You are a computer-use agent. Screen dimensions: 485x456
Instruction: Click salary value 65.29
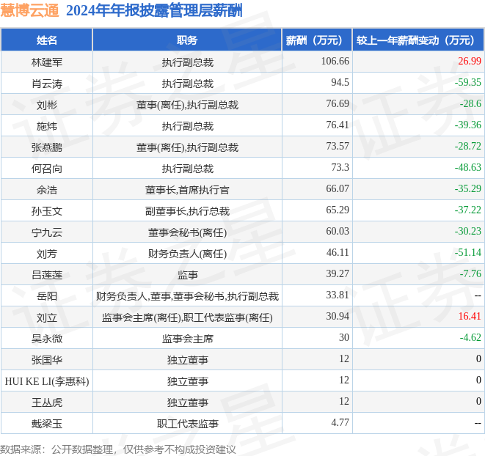point(338,210)
